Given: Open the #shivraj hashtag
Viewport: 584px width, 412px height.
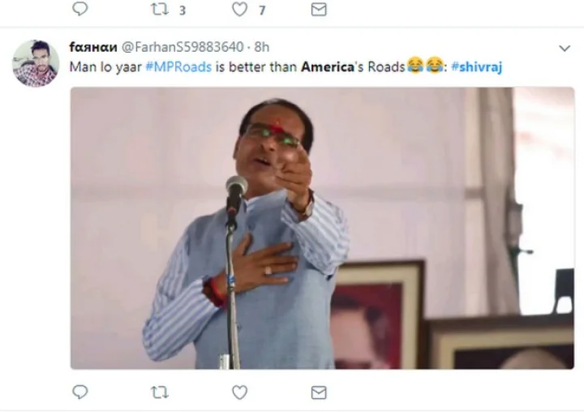Looking at the screenshot, I should 476,67.
